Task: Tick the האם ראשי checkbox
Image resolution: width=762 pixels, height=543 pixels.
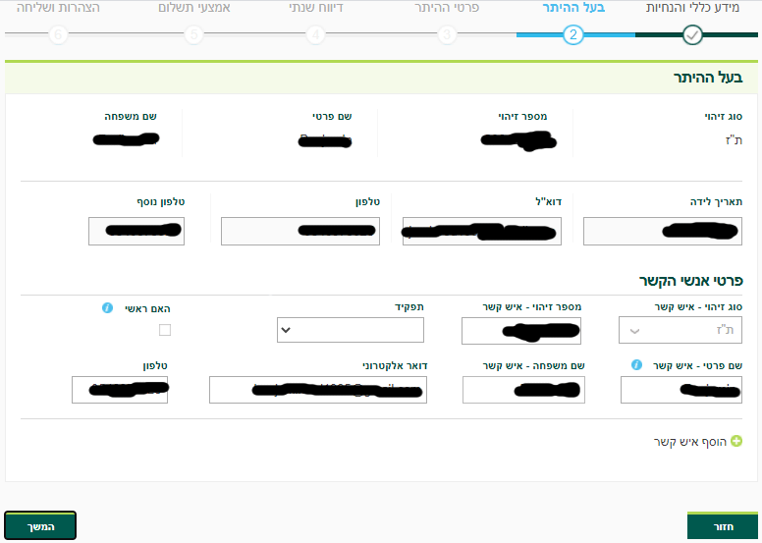Action: [x=165, y=330]
